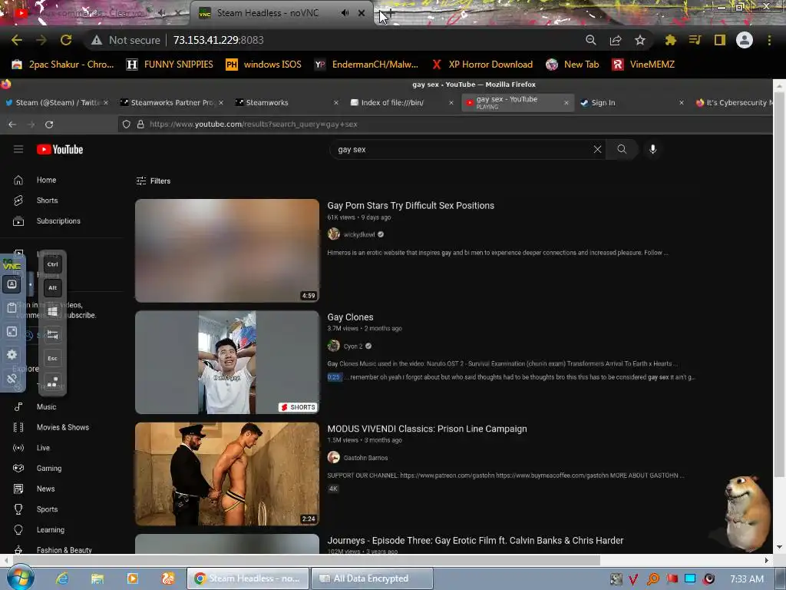This screenshot has height=590, width=786.
Task: Open Chrome media control icon
Action: click(x=695, y=40)
